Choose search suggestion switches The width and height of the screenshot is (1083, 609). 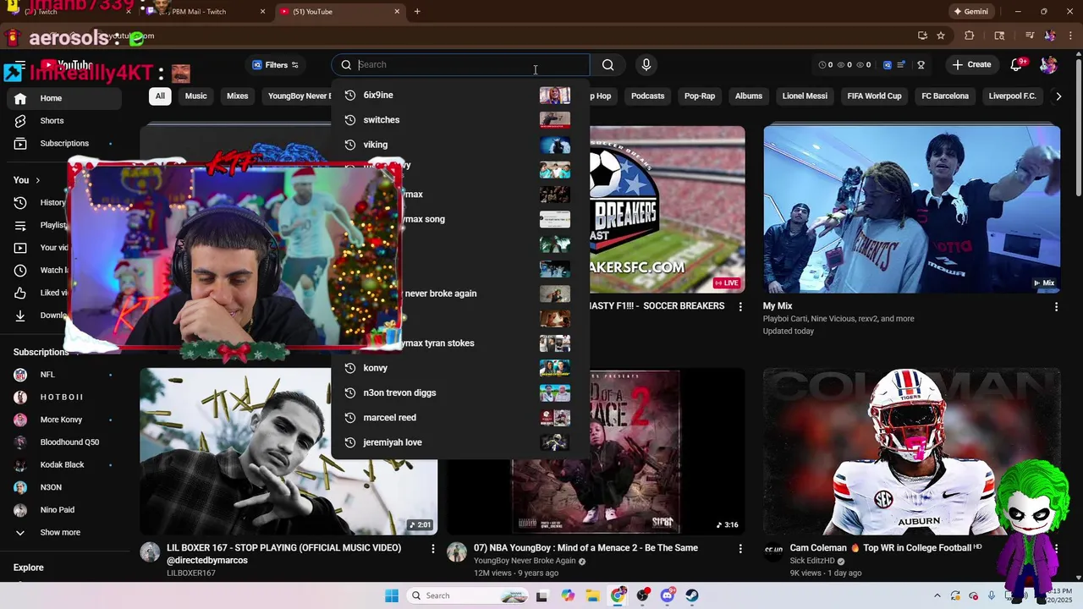460,120
